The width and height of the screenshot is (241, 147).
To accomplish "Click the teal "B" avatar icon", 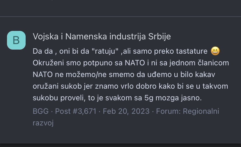I will point(16,40).
